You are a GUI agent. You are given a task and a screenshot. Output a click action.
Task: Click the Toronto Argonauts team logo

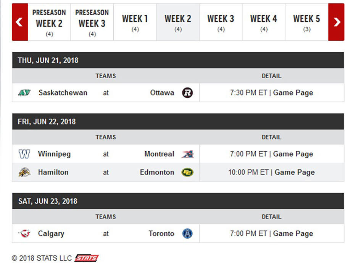(x=187, y=233)
